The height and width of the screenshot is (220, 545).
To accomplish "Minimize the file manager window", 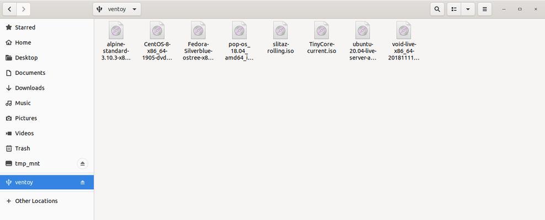I will click(x=504, y=9).
